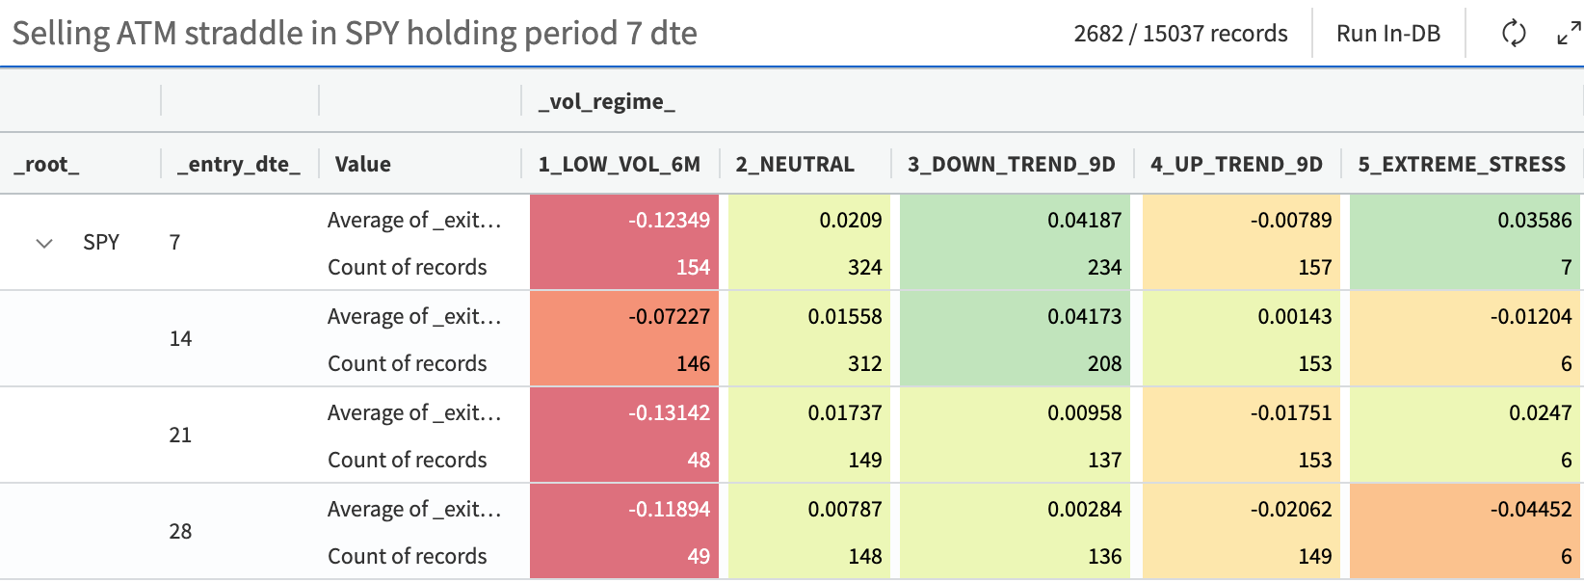
Task: Click the 2682 / 15037 records label
Action: click(x=1180, y=34)
